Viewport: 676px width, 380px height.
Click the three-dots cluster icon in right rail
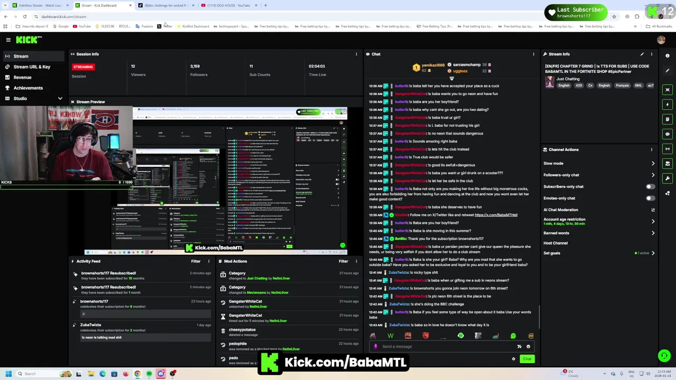pos(668,193)
